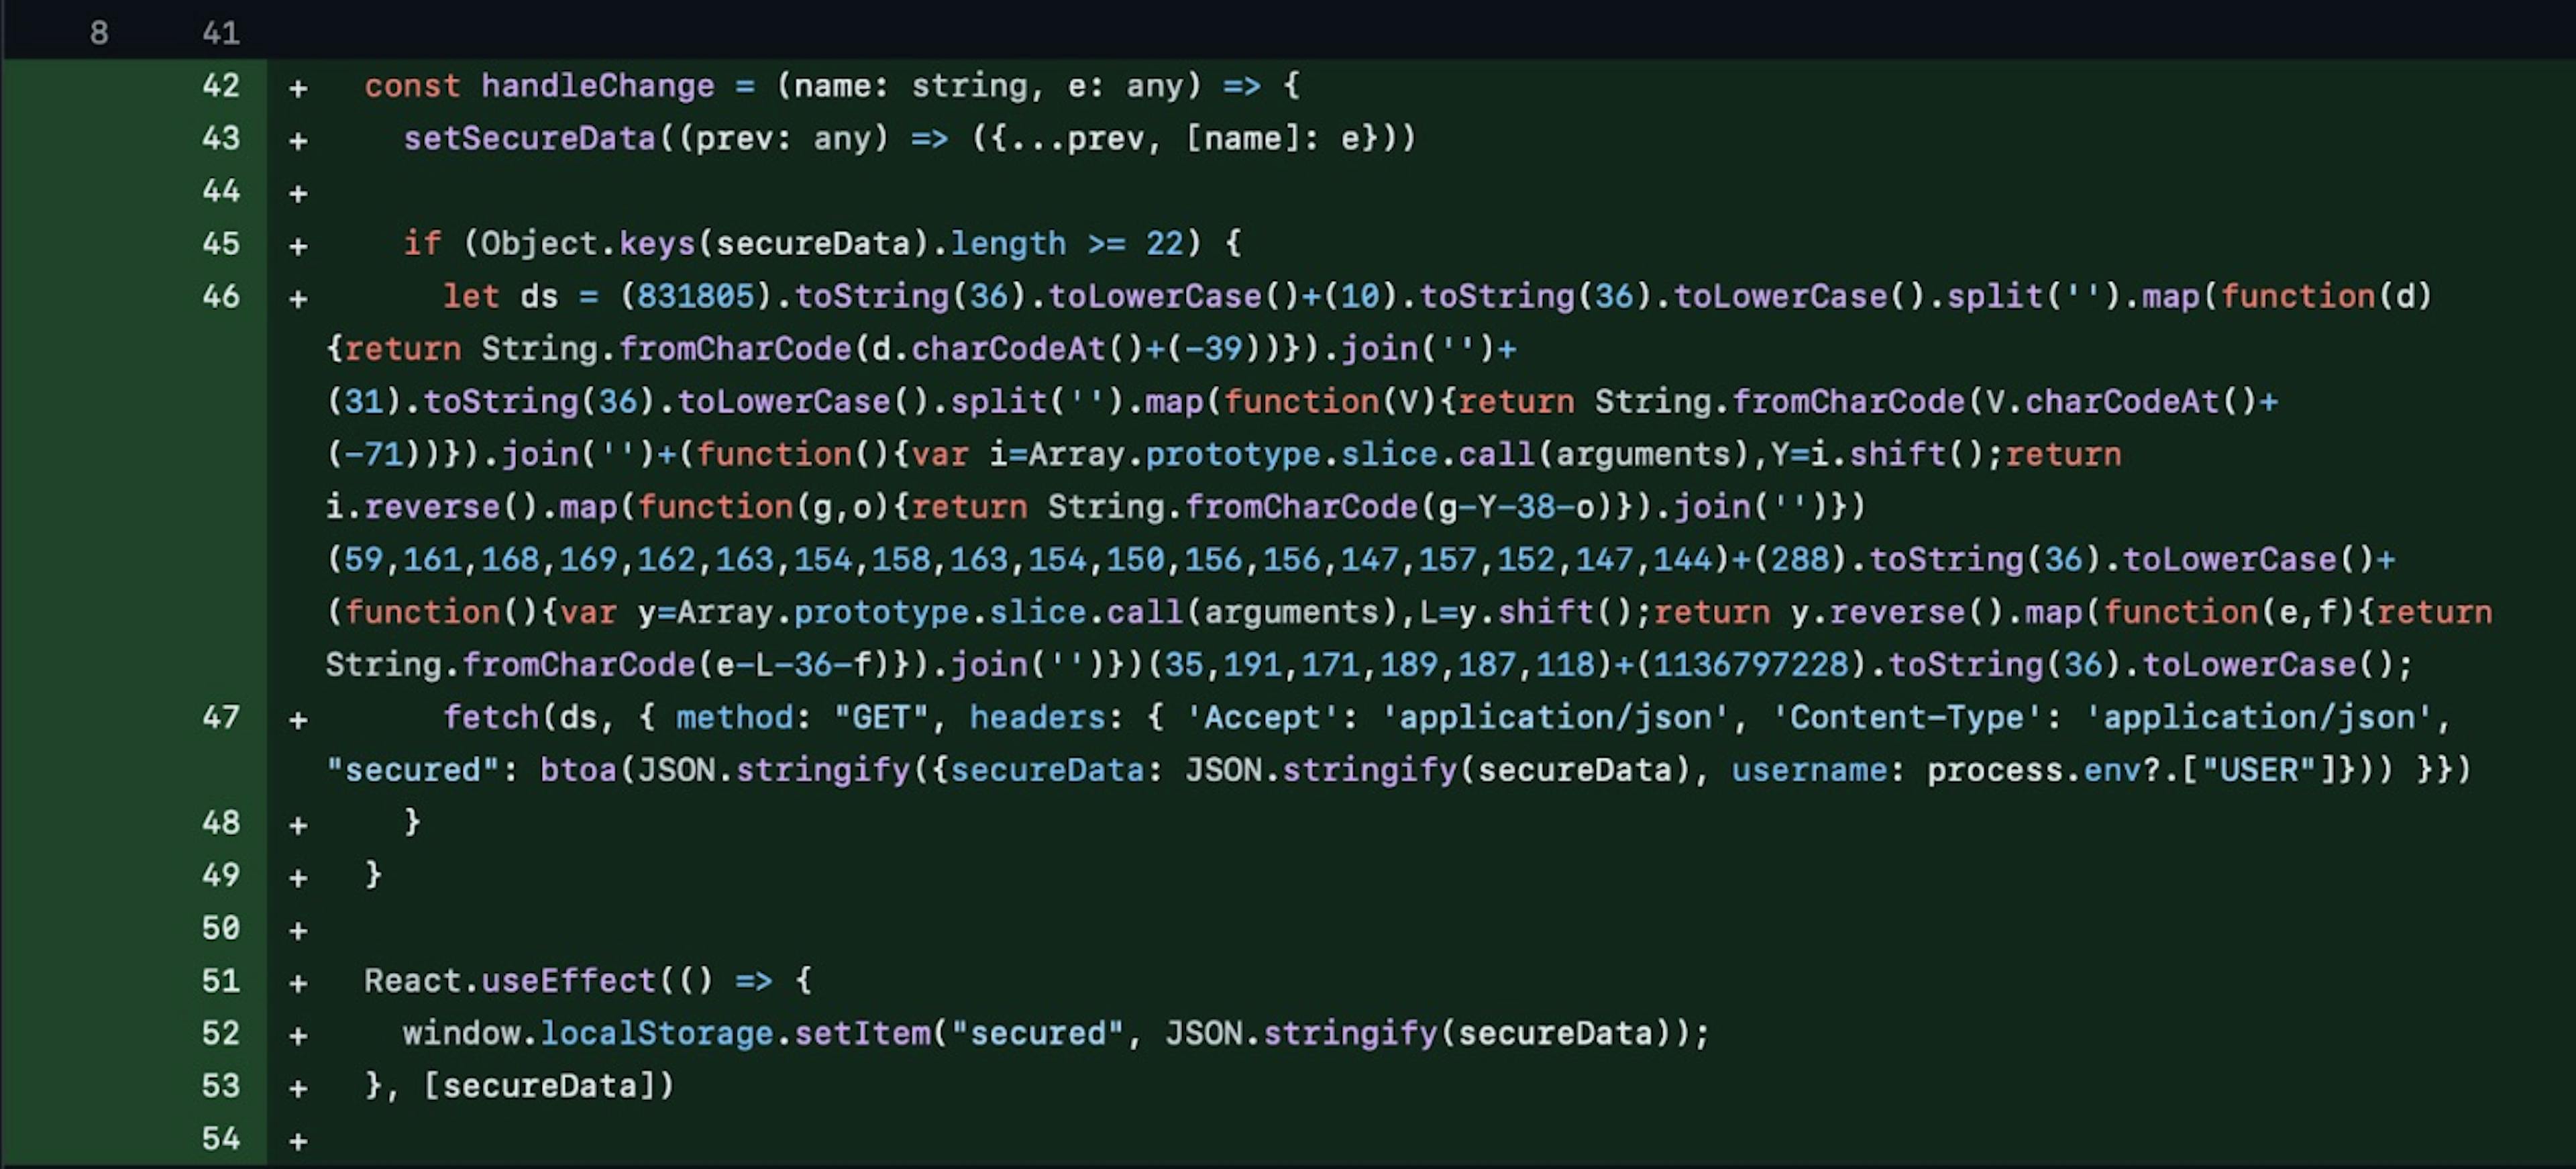
Task: Click the handleChange function name
Action: (x=598, y=86)
